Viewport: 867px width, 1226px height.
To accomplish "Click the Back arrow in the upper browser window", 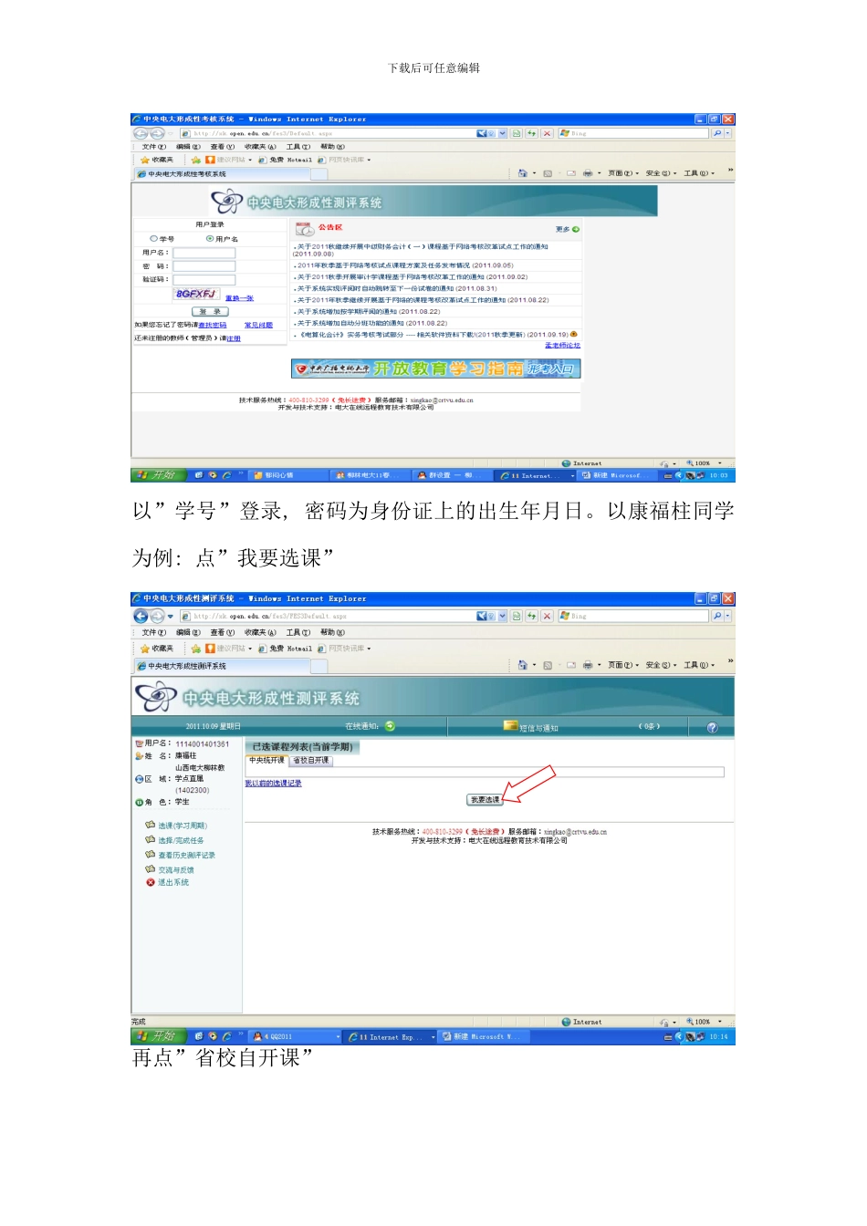I will coord(141,133).
